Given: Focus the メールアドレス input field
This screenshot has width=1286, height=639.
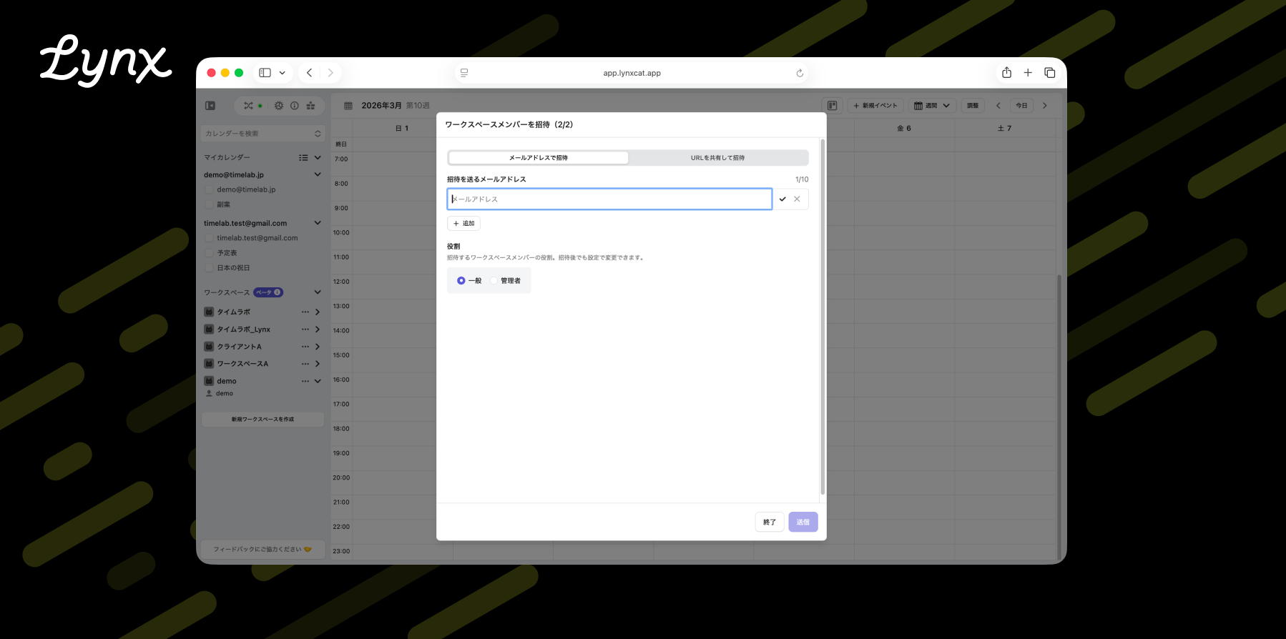Looking at the screenshot, I should [x=609, y=199].
